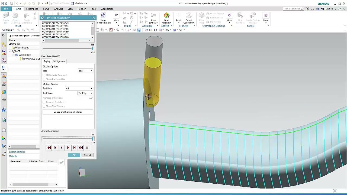Click the Help question mark icon

coord(317,9)
